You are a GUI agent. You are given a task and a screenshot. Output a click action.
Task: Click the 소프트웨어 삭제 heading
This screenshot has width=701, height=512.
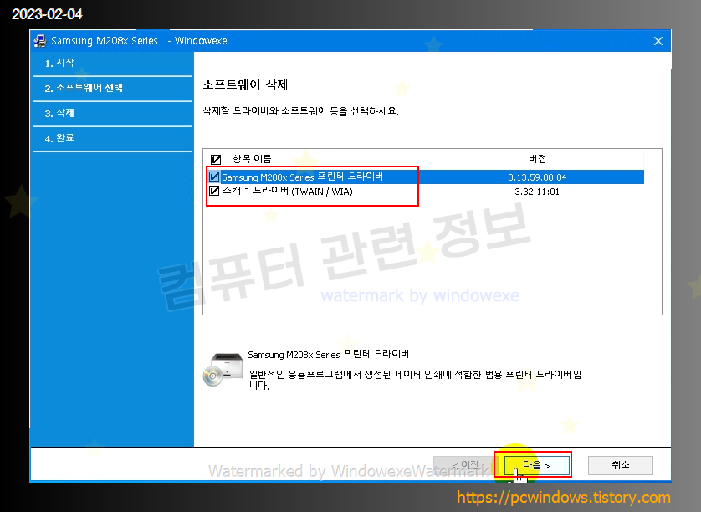click(245, 85)
